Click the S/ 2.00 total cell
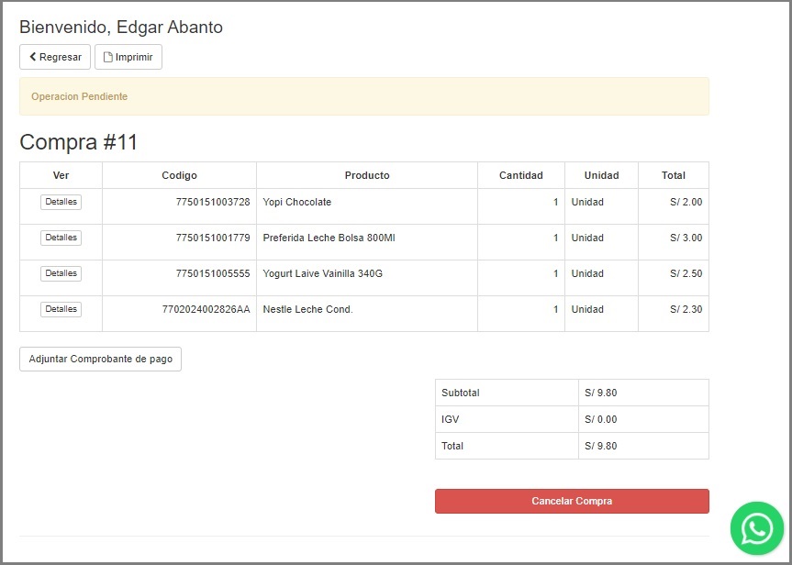 (x=674, y=206)
